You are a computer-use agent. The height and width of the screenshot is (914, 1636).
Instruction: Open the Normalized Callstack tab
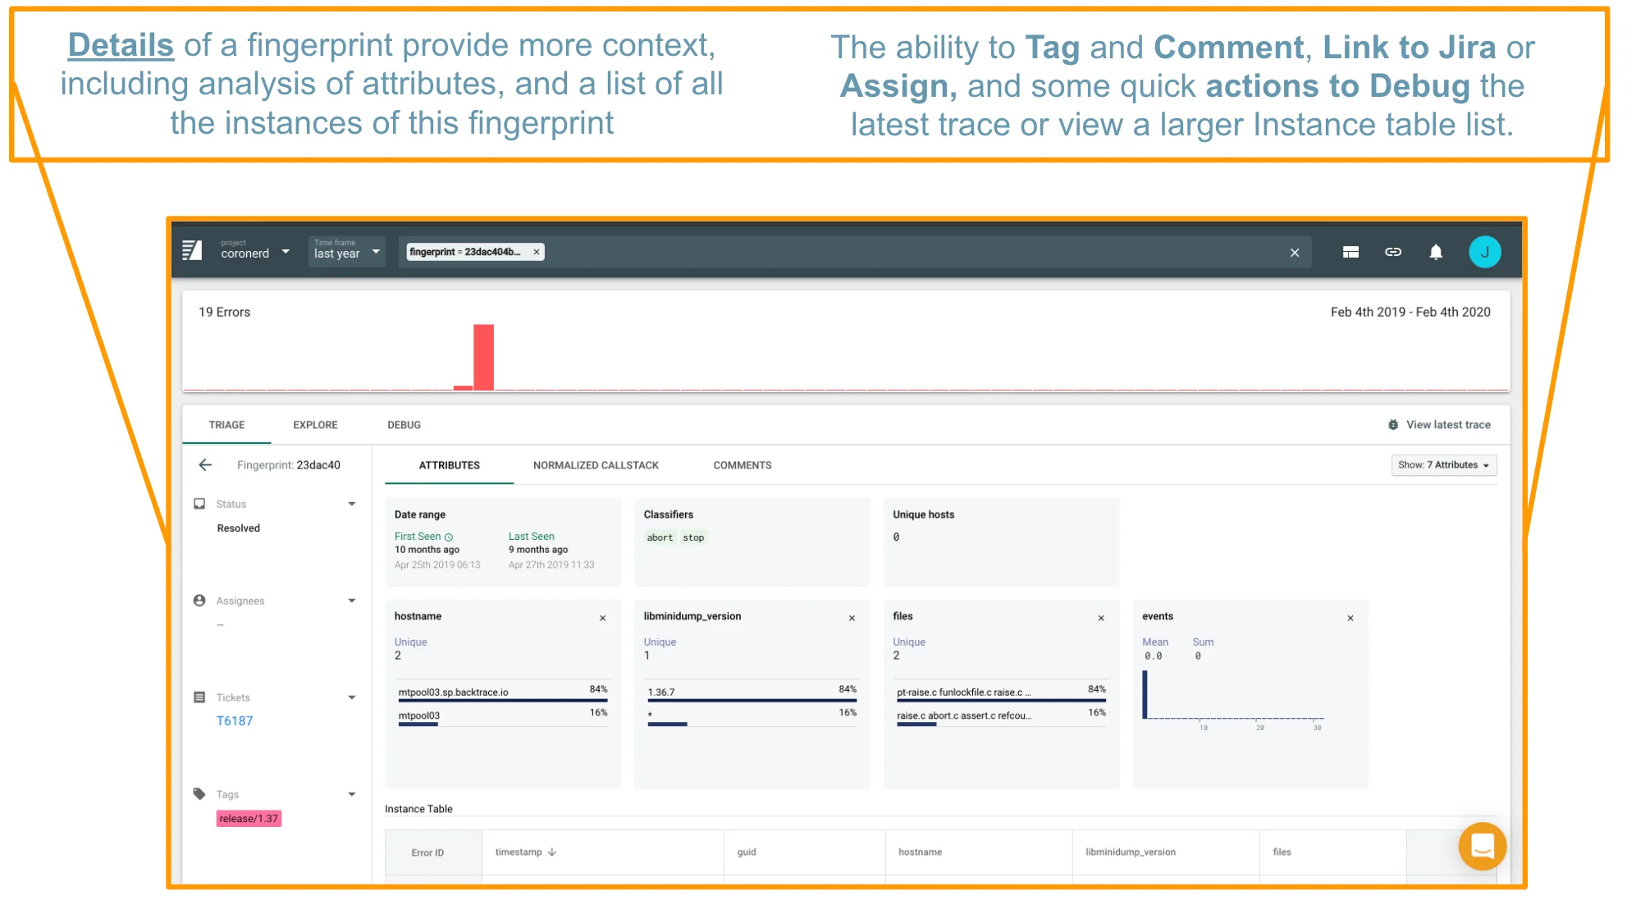click(x=595, y=465)
